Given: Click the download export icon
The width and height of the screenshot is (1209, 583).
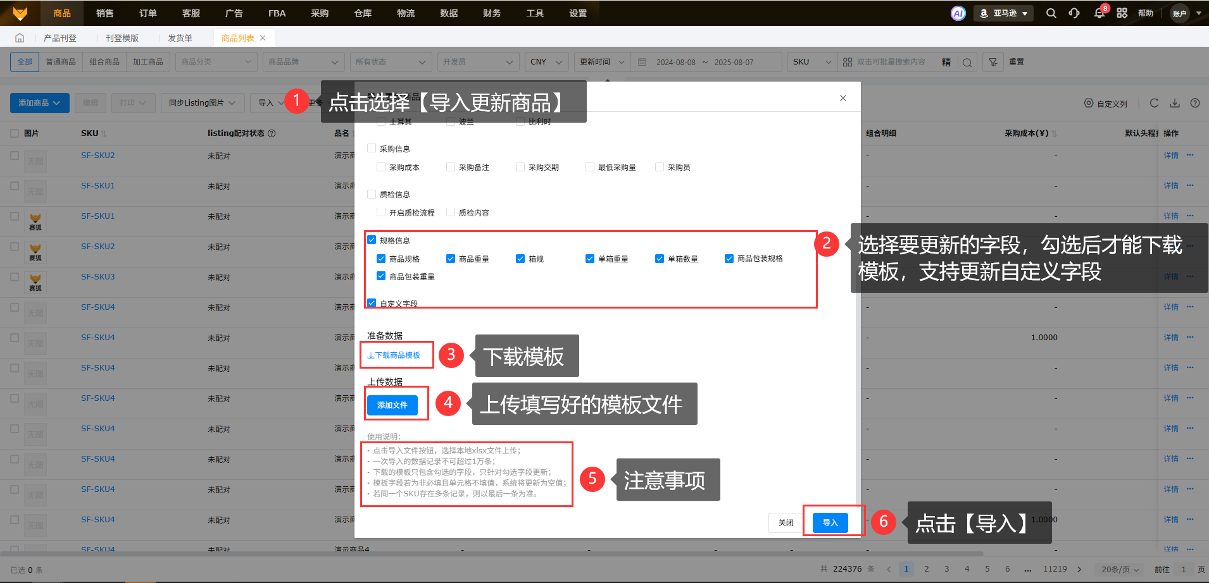Looking at the screenshot, I should pos(1174,103).
